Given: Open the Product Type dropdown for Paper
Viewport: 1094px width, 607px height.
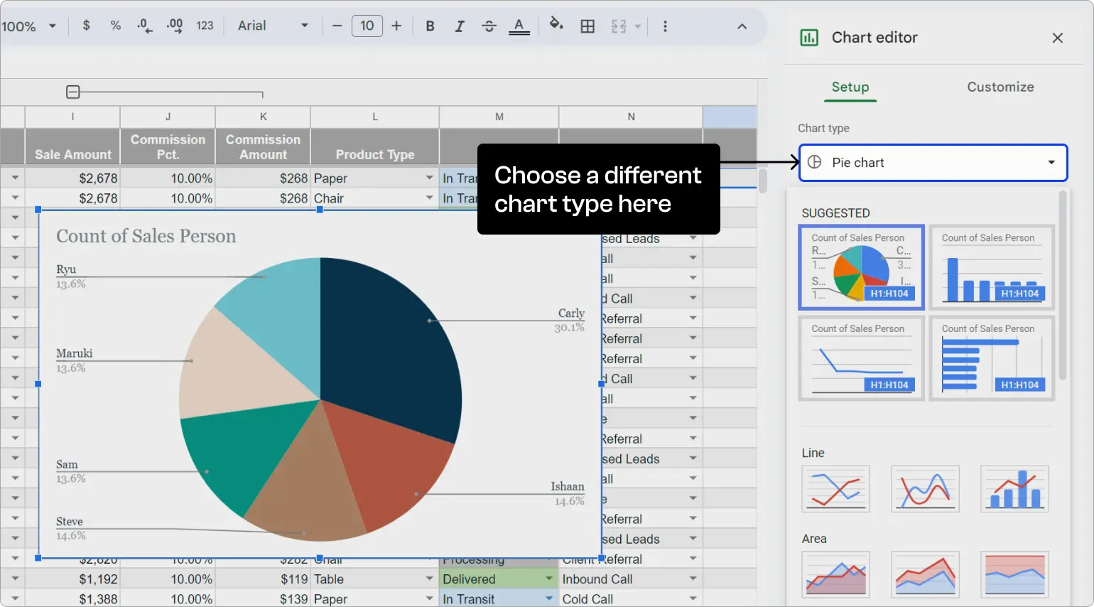Looking at the screenshot, I should (x=429, y=178).
